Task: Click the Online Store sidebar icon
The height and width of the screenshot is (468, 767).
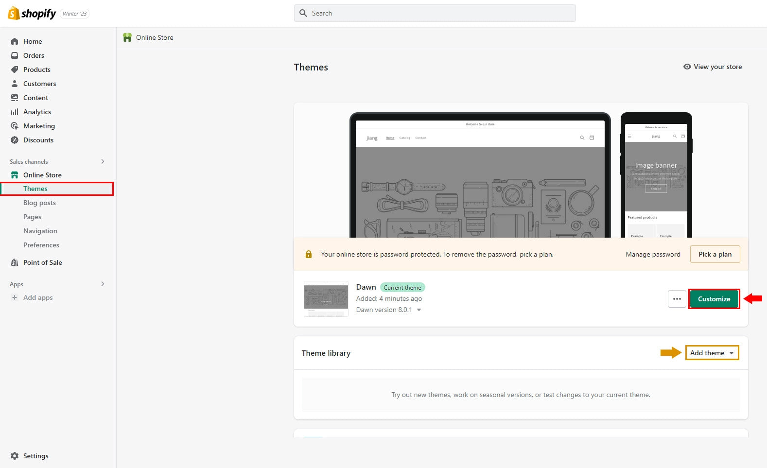Action: [x=15, y=175]
